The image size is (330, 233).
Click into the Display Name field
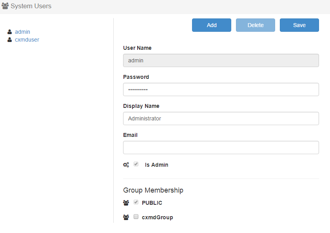tap(221, 118)
